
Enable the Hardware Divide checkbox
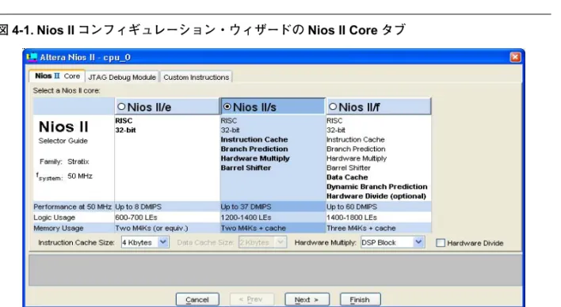(x=441, y=243)
